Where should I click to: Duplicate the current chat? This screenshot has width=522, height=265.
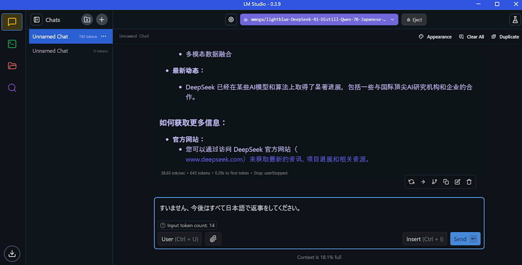(x=505, y=37)
